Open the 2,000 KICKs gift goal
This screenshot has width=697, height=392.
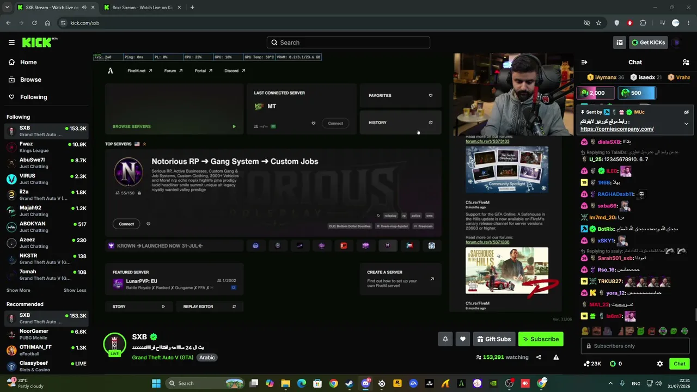tap(596, 93)
